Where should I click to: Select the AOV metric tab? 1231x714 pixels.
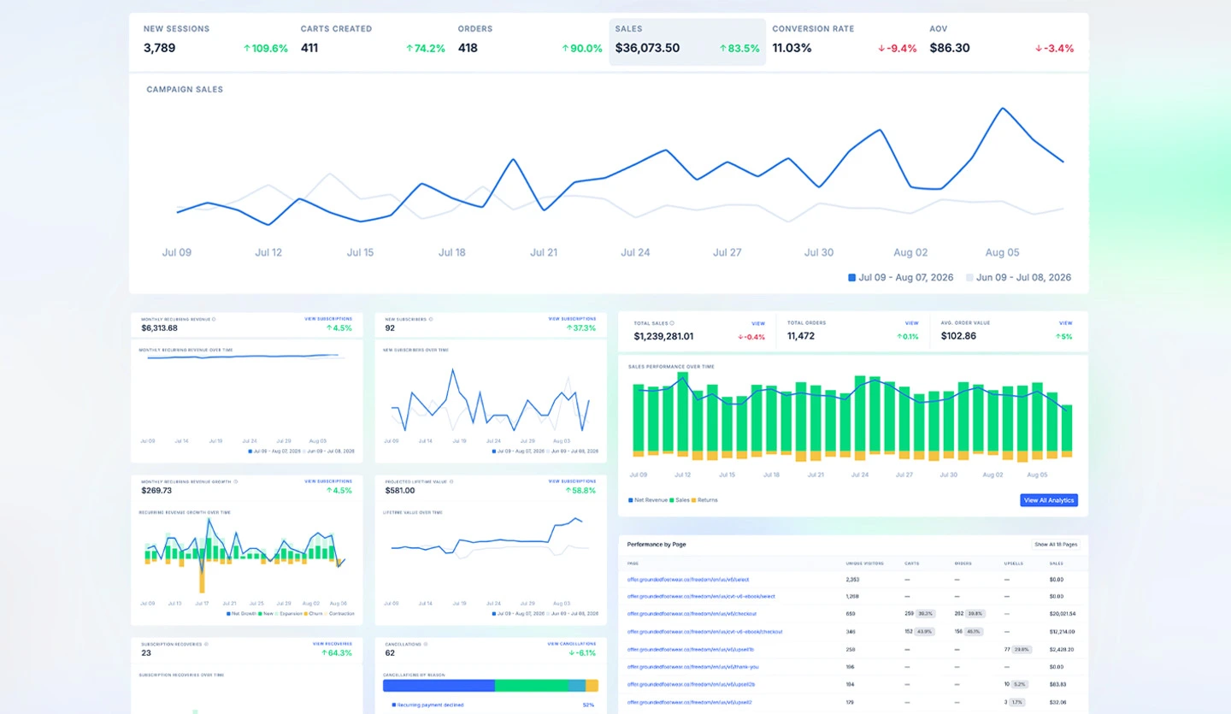point(1002,41)
